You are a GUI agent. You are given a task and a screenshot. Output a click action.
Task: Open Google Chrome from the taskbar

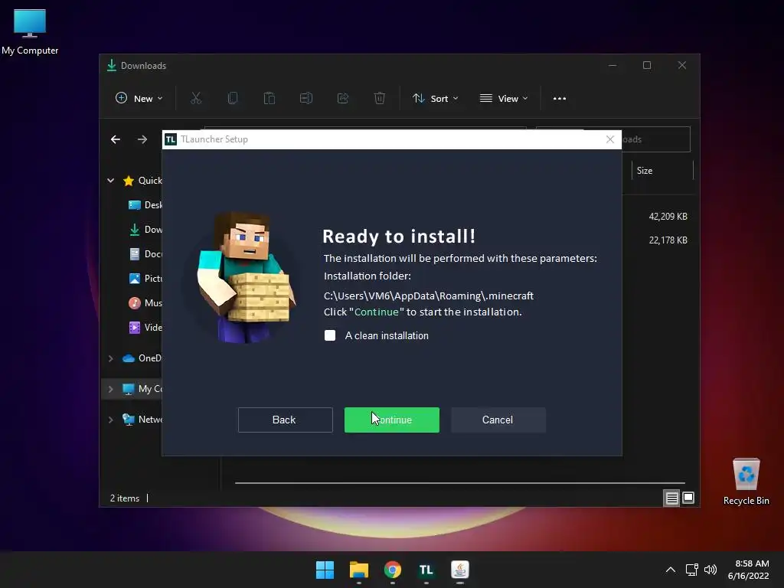click(x=393, y=570)
